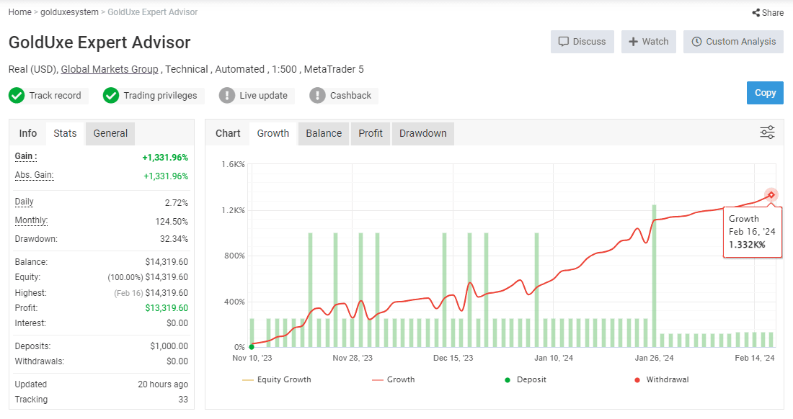The width and height of the screenshot is (793, 419).
Task: Click the Cashback warning icon
Action: point(318,96)
